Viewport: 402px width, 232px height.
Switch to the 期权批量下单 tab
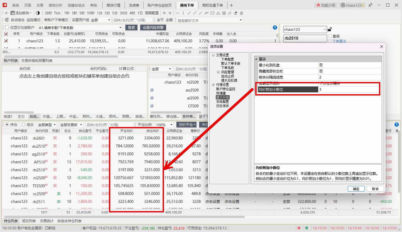pyautogui.click(x=212, y=5)
